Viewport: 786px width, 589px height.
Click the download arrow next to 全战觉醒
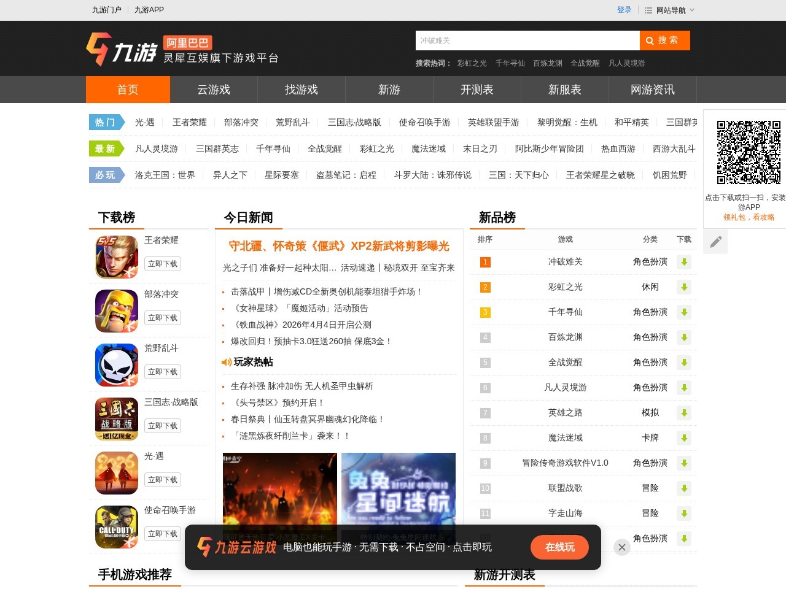(683, 363)
